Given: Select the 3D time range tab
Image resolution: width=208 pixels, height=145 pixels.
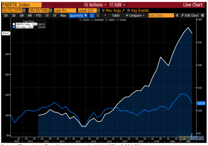Looking at the screenshot, I should point(14,16).
